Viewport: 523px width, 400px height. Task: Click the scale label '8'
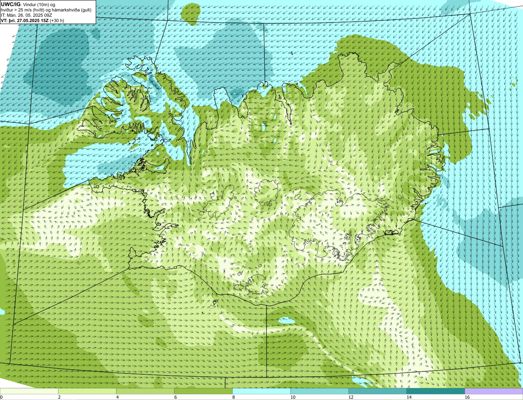(233, 397)
